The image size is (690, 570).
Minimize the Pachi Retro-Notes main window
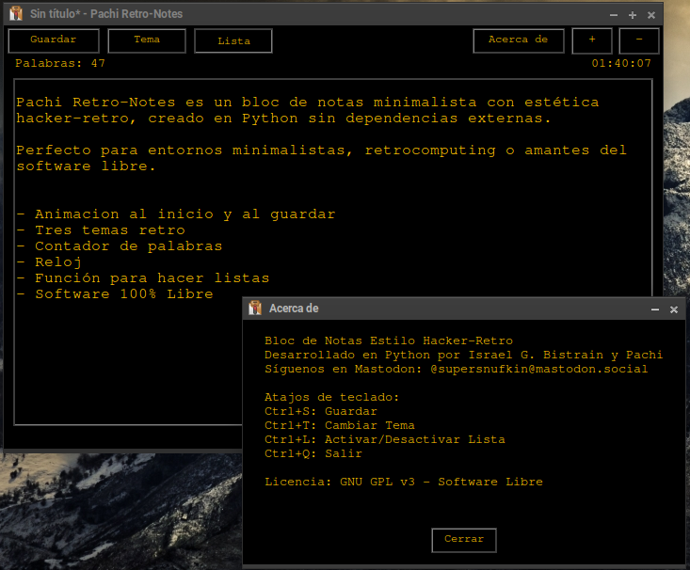614,15
